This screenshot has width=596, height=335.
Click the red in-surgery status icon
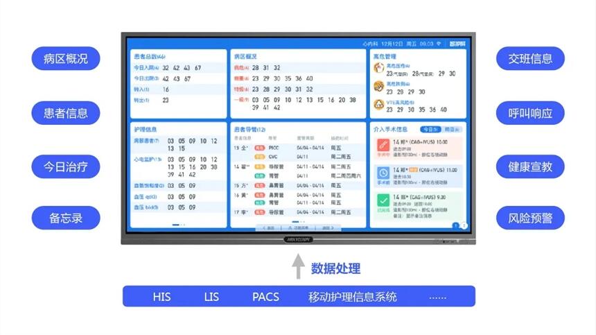coord(383,146)
